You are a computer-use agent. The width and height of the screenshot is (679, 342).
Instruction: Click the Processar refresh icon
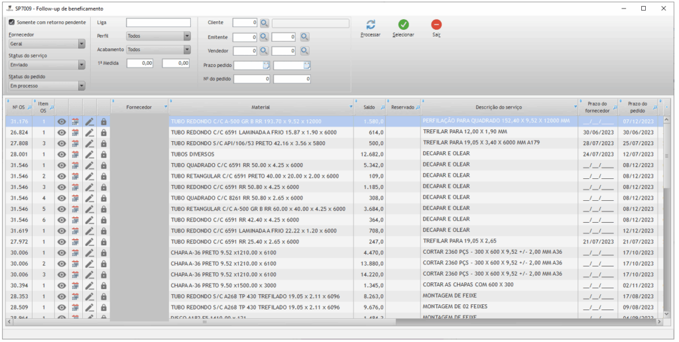[370, 25]
